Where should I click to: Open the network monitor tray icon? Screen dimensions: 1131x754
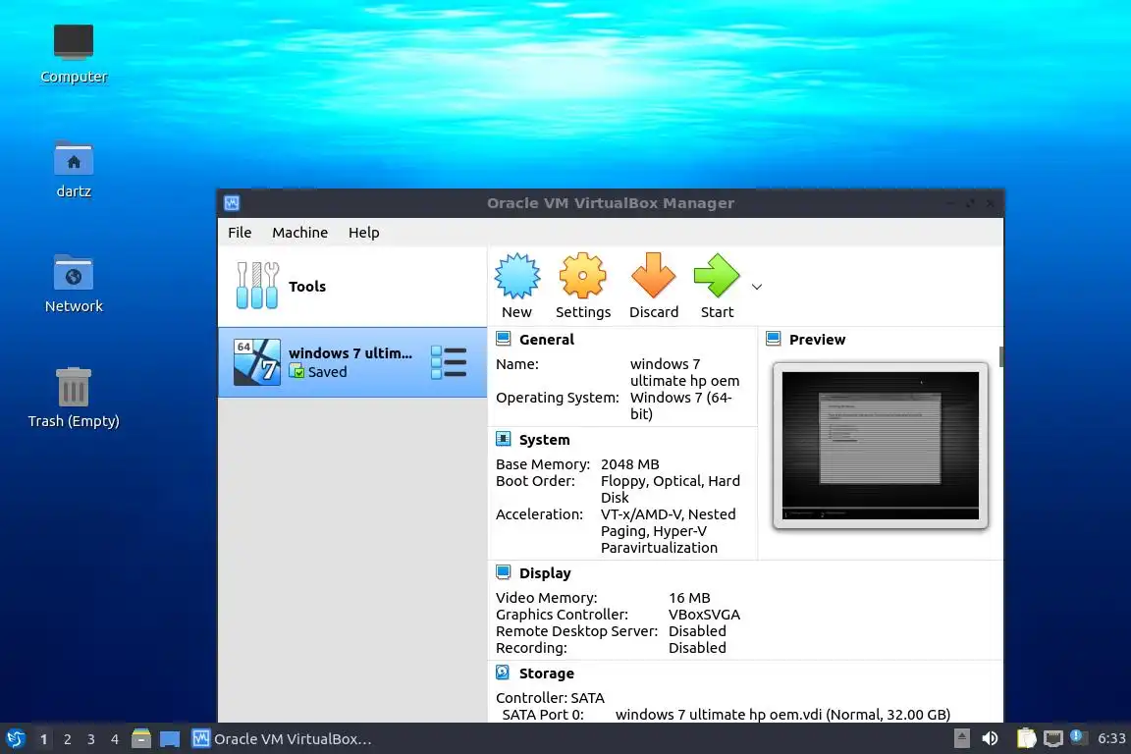pyautogui.click(x=1053, y=738)
